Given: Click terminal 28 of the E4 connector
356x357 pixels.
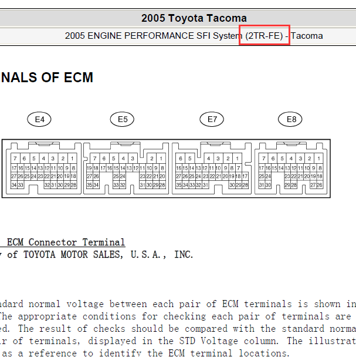Looking at the screenshot, I should point(73,185).
